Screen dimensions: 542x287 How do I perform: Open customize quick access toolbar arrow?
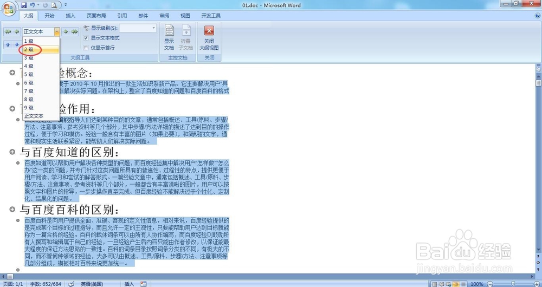[x=66, y=5]
